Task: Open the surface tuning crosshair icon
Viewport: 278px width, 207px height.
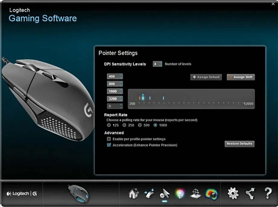Action: [196, 193]
